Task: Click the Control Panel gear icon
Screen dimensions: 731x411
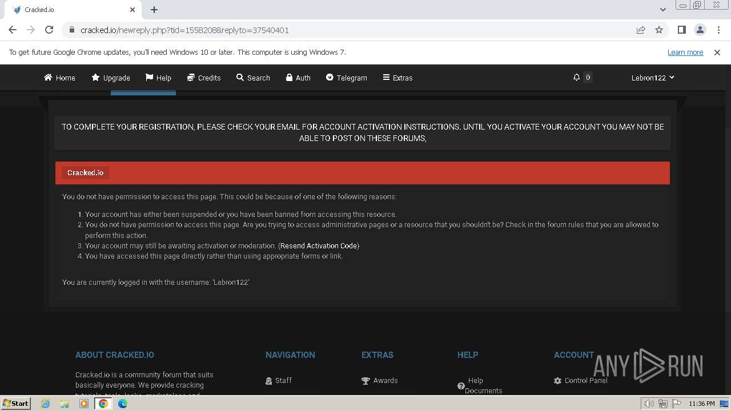Action: [x=557, y=381]
